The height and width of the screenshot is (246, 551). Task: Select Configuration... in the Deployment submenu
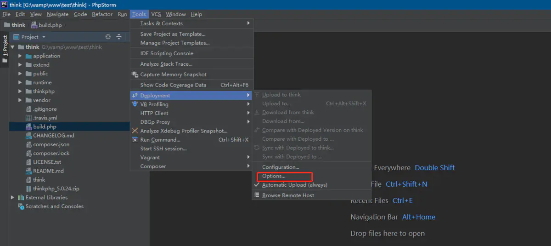281,167
